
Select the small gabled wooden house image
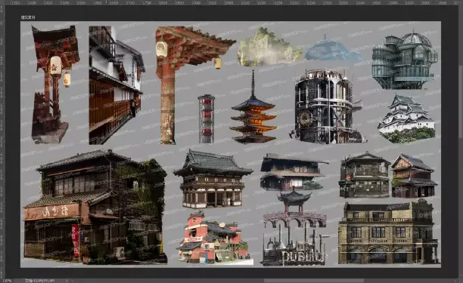[414, 176]
